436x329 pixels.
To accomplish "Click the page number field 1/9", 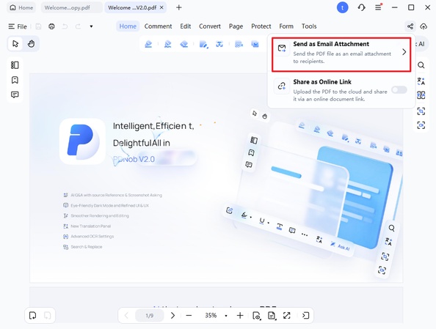I will coord(149,316).
